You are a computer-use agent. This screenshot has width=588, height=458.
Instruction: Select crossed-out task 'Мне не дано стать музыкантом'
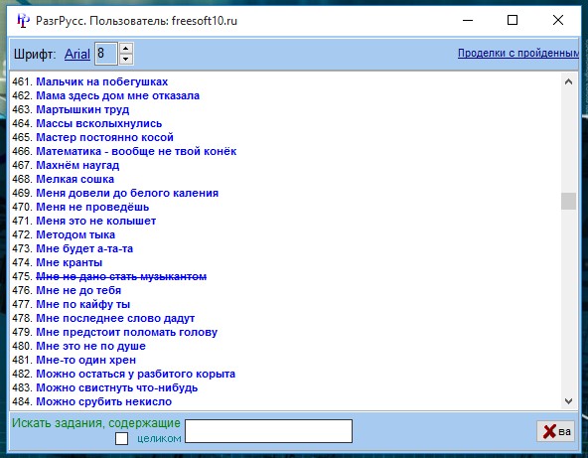coord(121,276)
